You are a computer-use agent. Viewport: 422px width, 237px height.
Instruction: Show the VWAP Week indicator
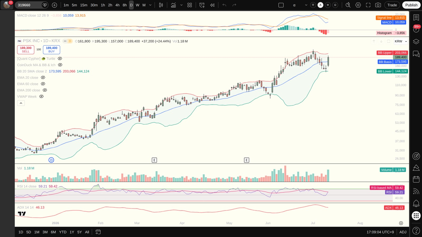pos(41,97)
